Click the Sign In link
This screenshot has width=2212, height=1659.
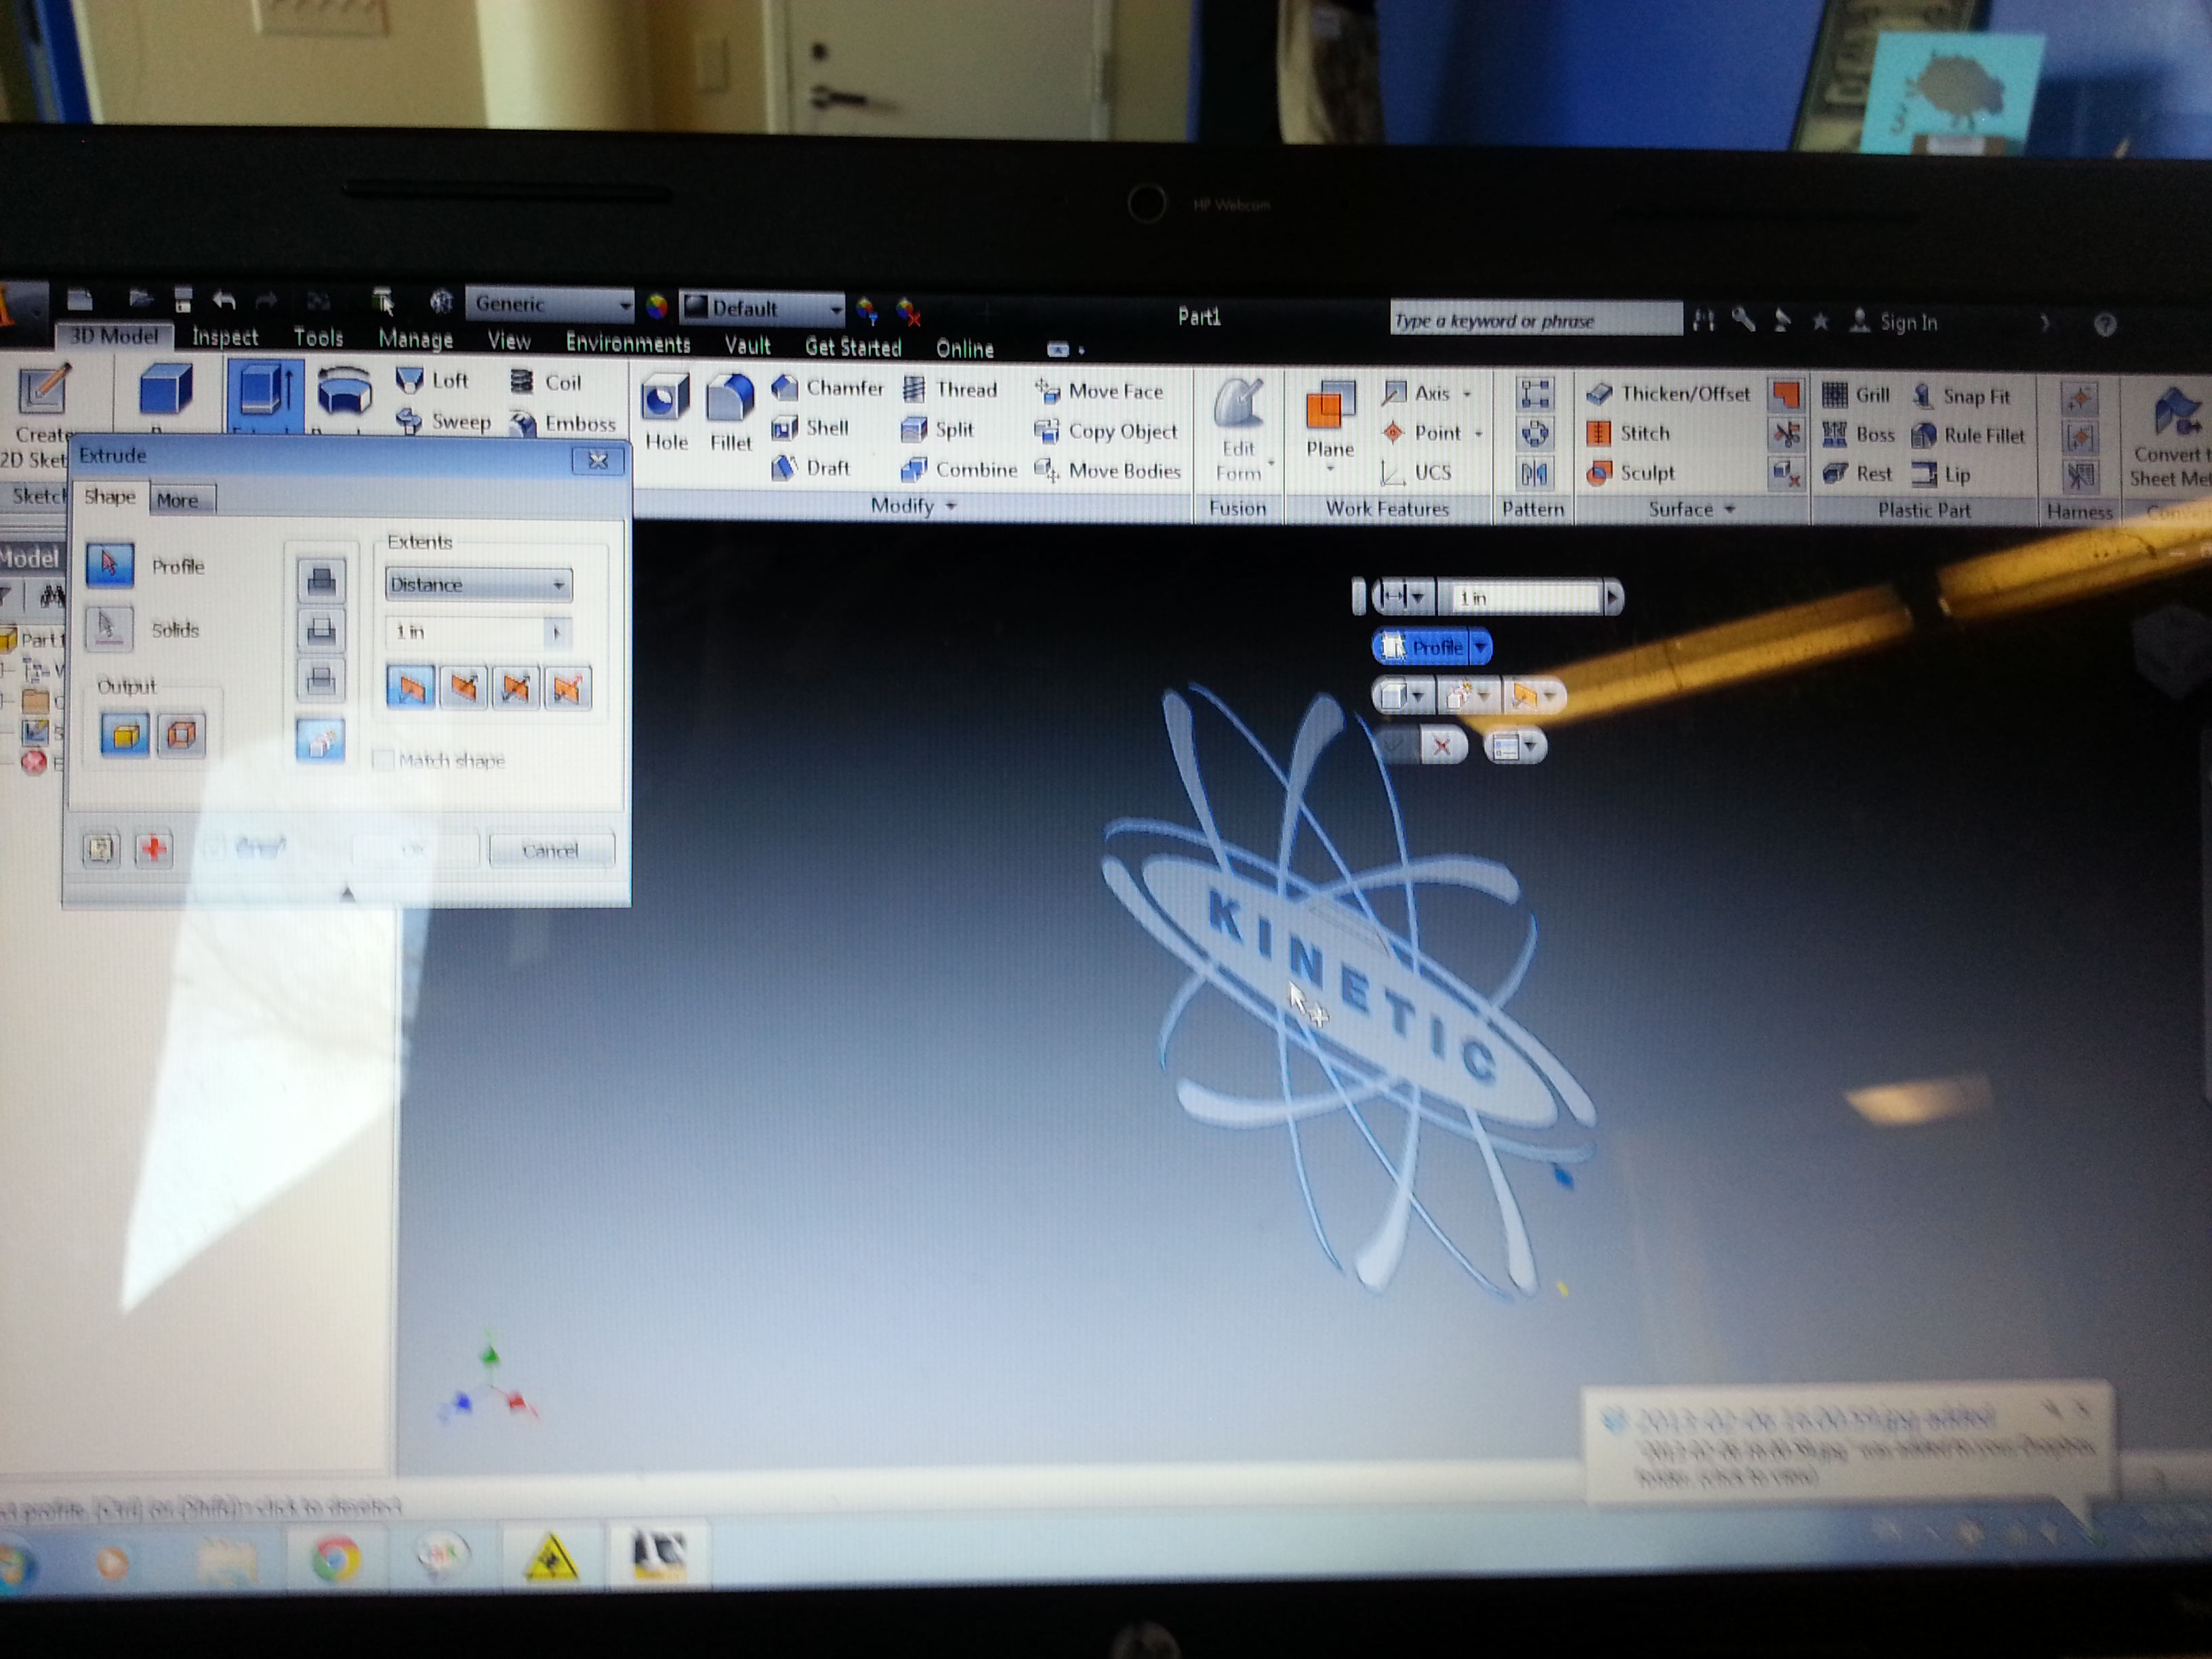click(x=1907, y=322)
